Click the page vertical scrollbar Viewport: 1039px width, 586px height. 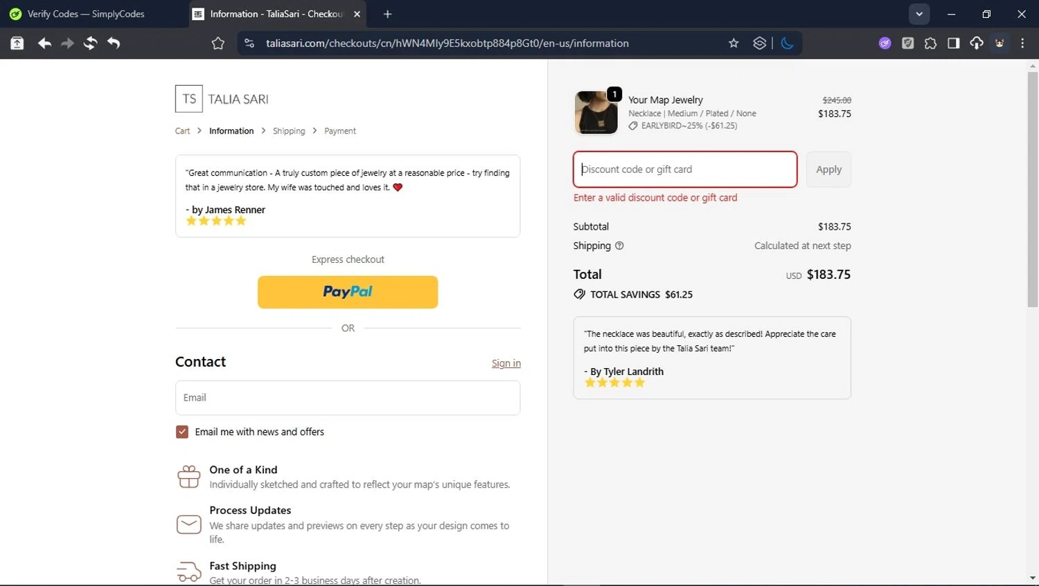pyautogui.click(x=1033, y=190)
